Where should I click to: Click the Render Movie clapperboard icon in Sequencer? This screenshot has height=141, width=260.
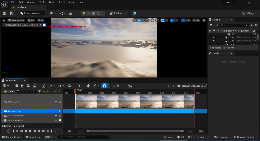pos(34,86)
